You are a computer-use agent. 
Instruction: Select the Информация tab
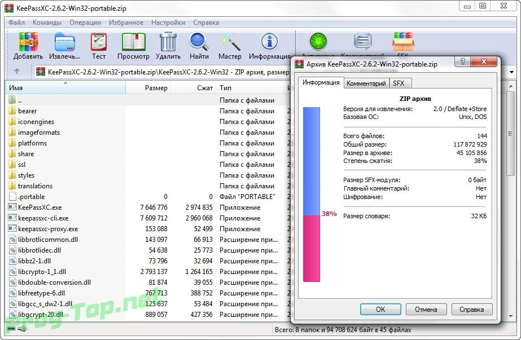coord(321,82)
